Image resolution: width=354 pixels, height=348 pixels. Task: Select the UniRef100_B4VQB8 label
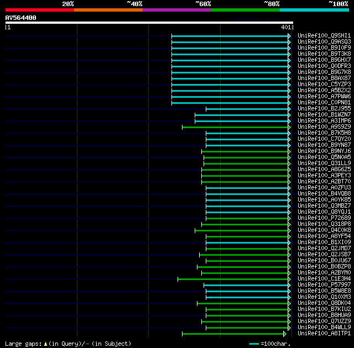[324, 194]
